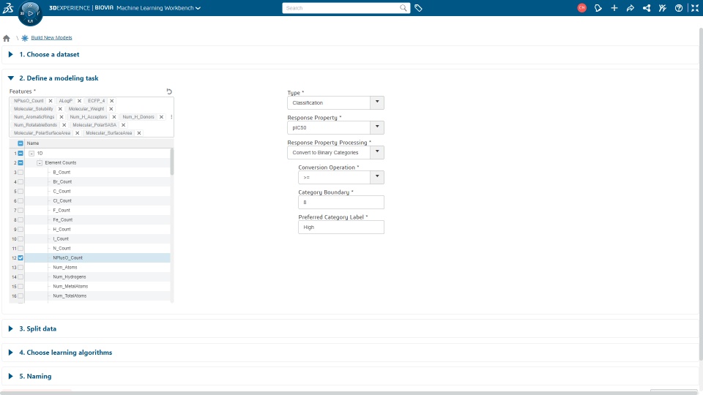This screenshot has width=703, height=395.
Task: Open the communities tools icon
Action: (663, 8)
